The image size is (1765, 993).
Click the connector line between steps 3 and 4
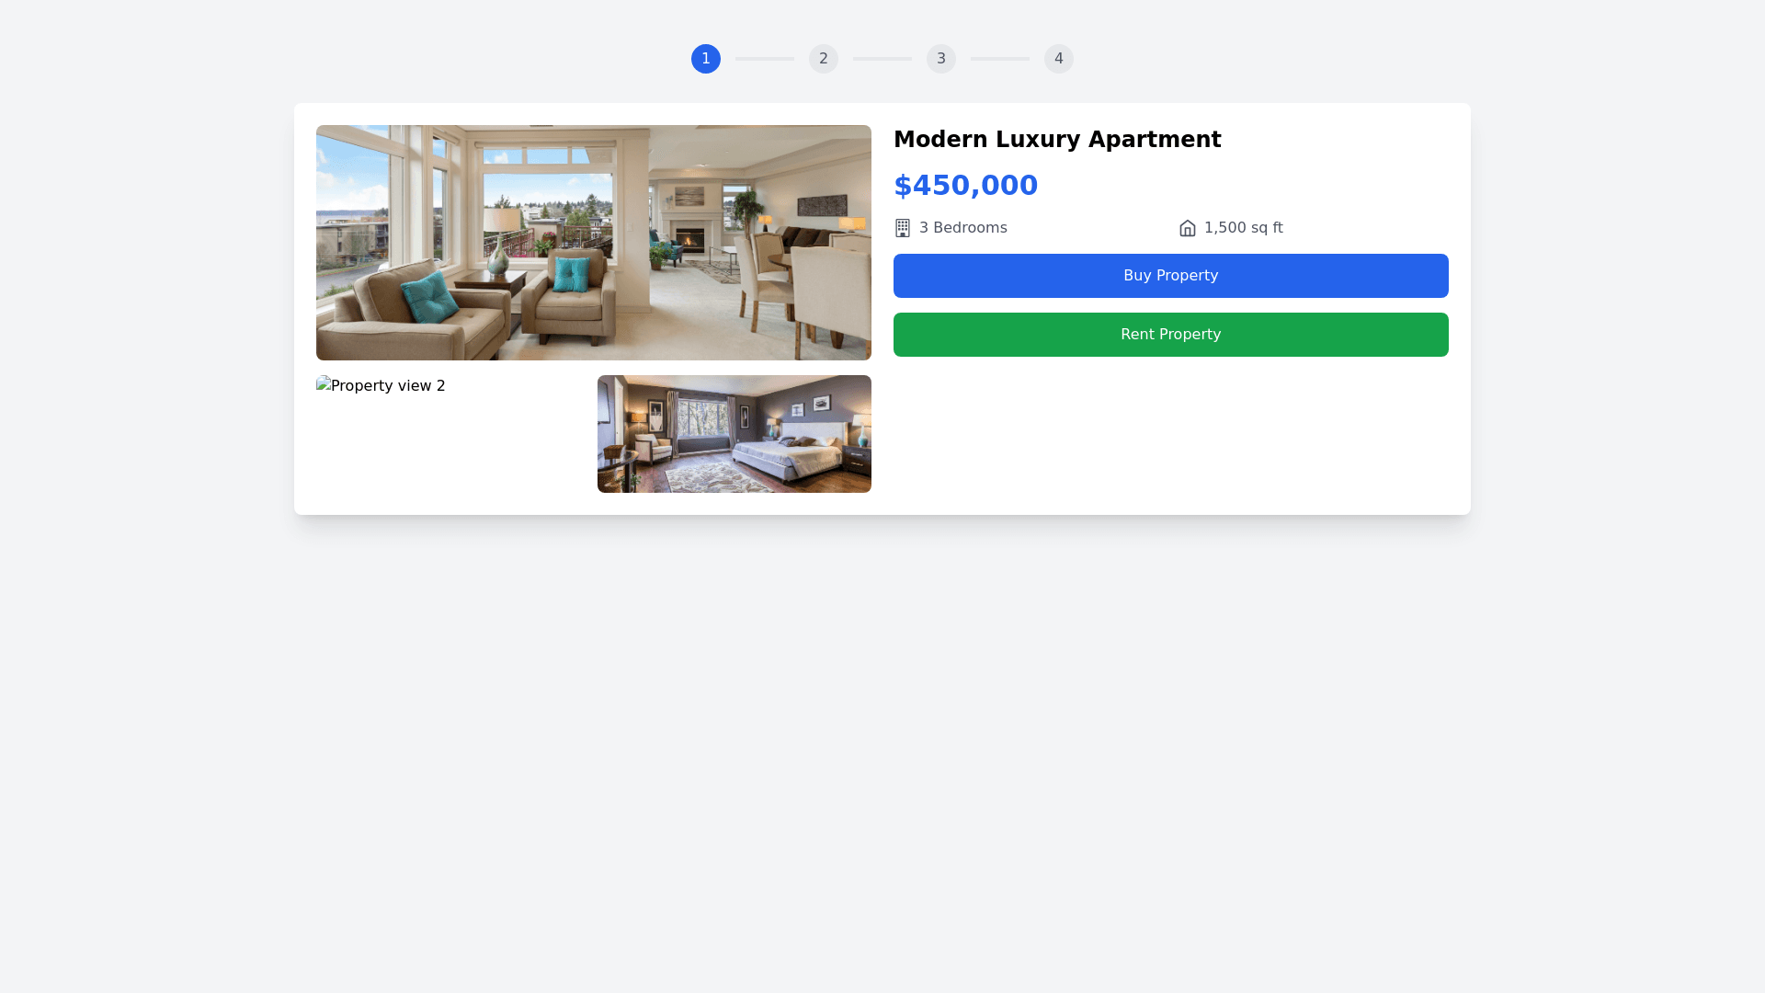tap(1000, 59)
